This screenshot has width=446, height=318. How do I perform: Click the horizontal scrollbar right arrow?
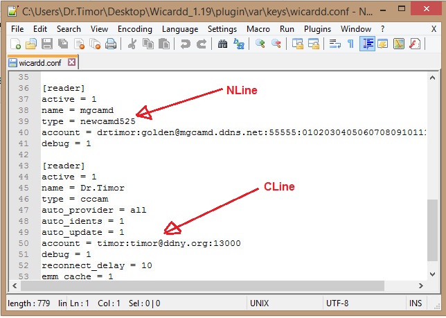coord(420,285)
